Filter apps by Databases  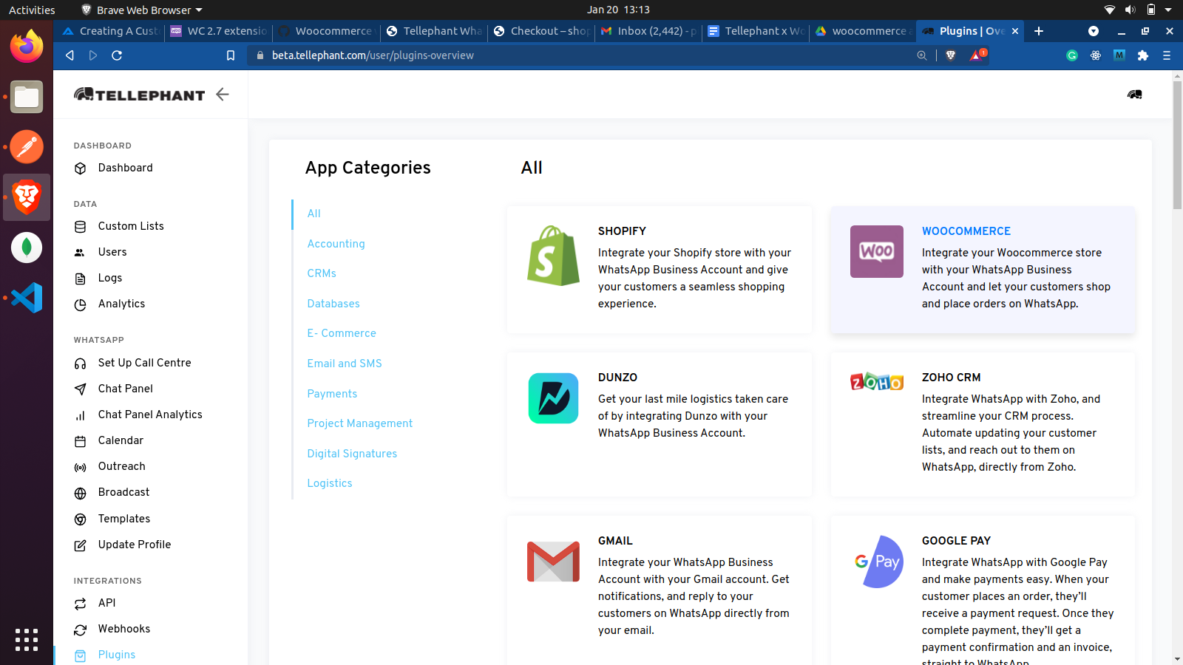coord(333,304)
